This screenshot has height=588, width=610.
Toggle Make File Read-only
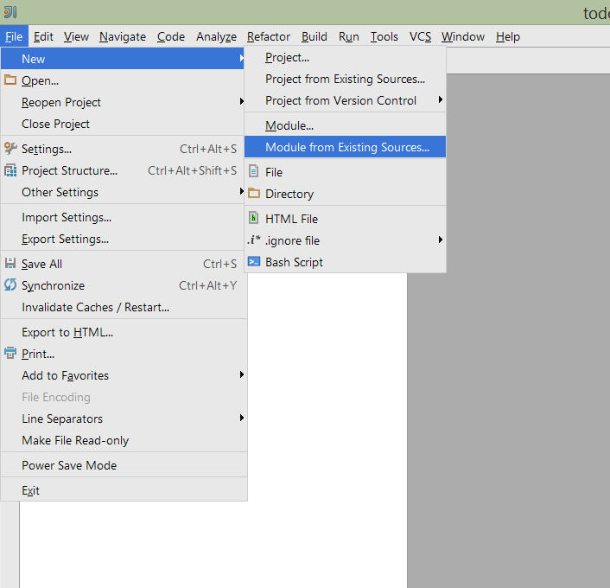(x=75, y=440)
